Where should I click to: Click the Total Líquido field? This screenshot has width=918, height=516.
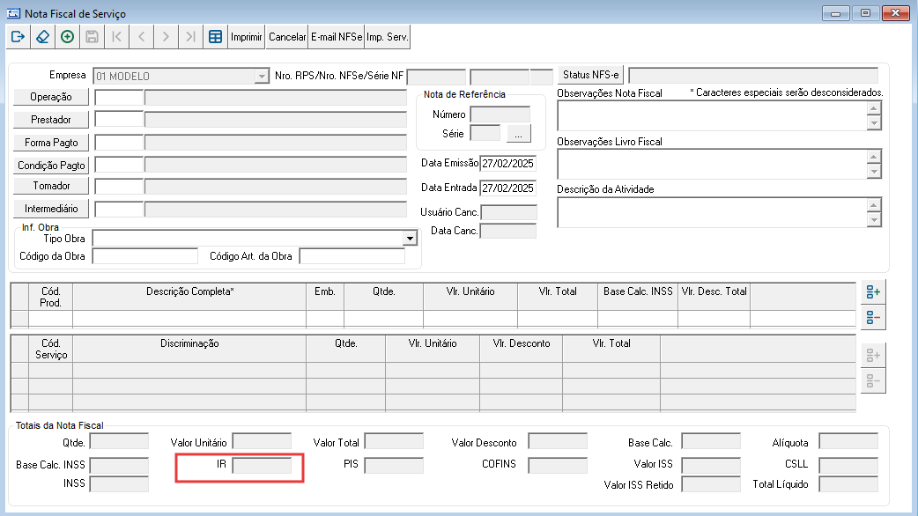(848, 484)
